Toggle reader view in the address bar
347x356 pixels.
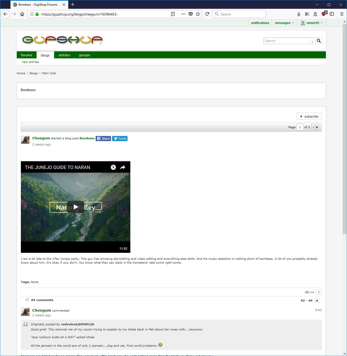coord(173,14)
